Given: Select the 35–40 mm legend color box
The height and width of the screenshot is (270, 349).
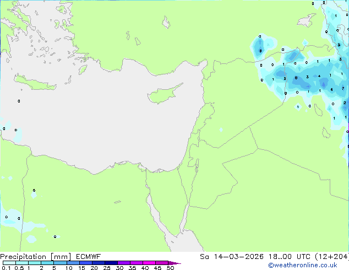Looking at the screenshot, I should [x=137, y=263].
